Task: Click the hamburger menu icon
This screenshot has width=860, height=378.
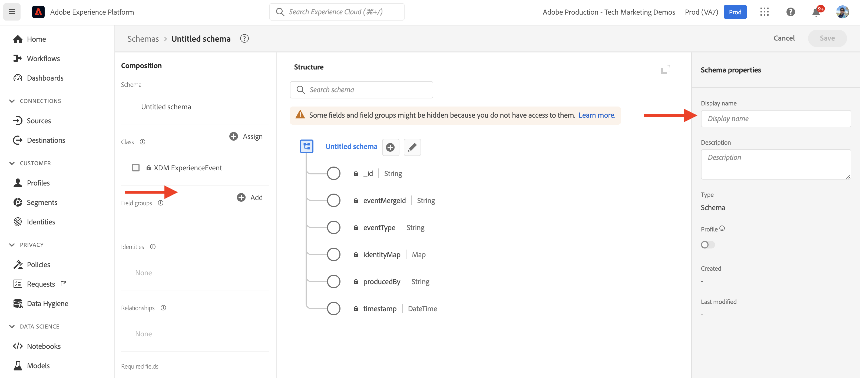Action: point(12,12)
